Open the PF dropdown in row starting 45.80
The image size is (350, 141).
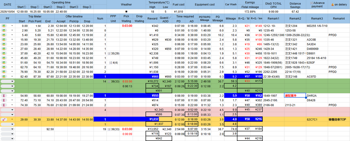(12, 58)
